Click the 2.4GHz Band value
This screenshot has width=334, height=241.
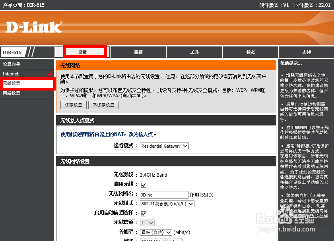tap(153, 175)
